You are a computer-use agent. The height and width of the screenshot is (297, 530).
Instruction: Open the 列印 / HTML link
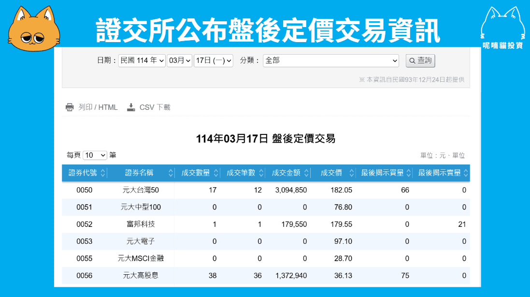[98, 107]
